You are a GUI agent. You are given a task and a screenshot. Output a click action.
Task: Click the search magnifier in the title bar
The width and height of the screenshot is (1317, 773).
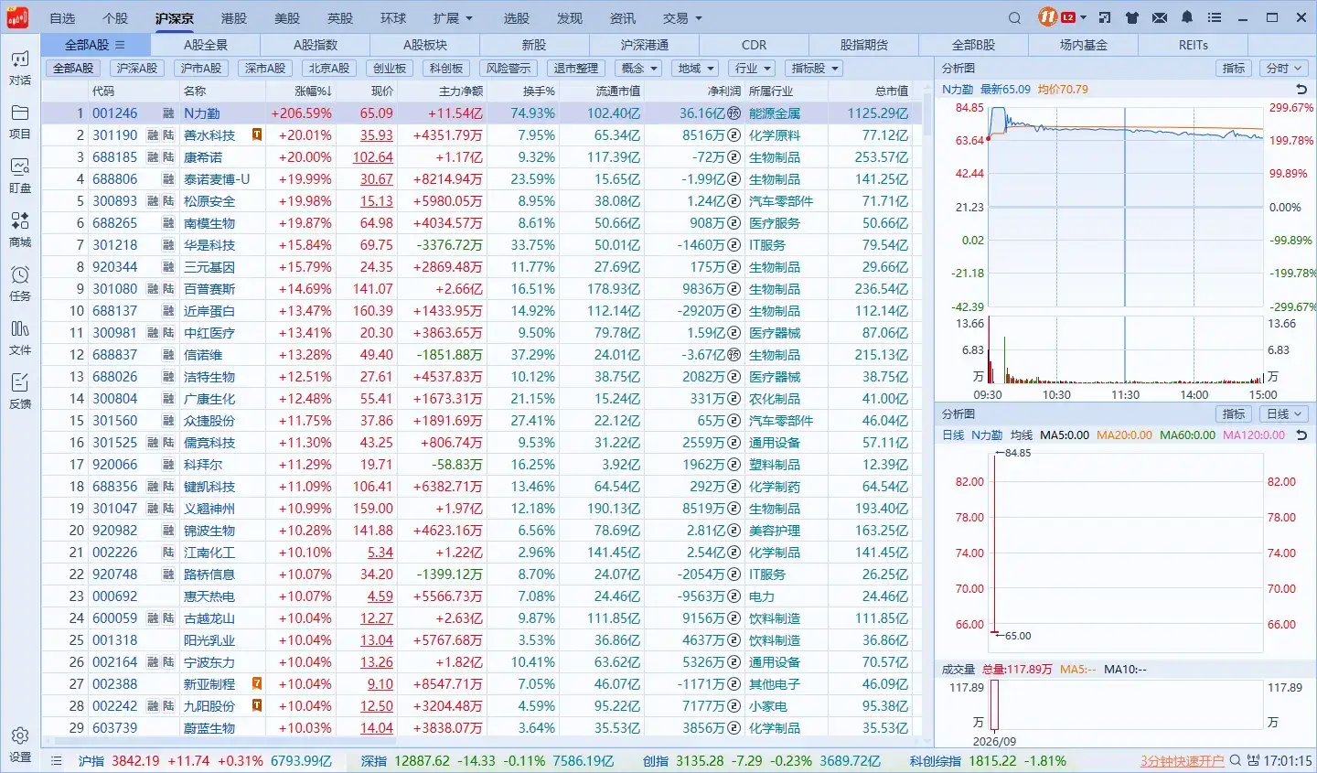click(1014, 18)
